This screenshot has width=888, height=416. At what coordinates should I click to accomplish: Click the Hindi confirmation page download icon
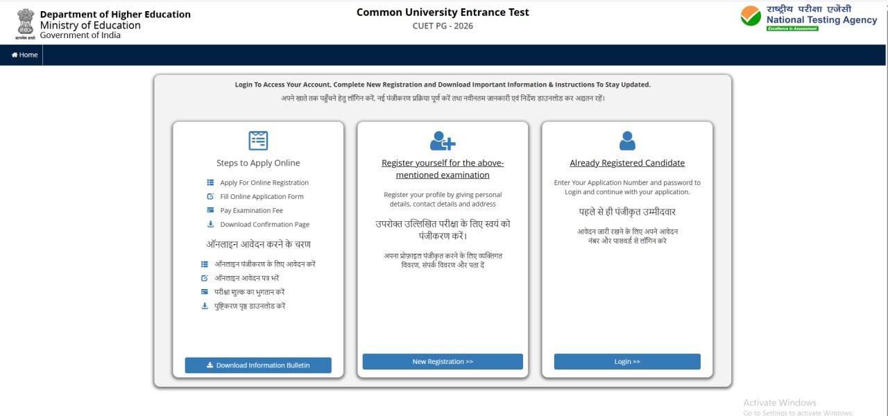[203, 305]
